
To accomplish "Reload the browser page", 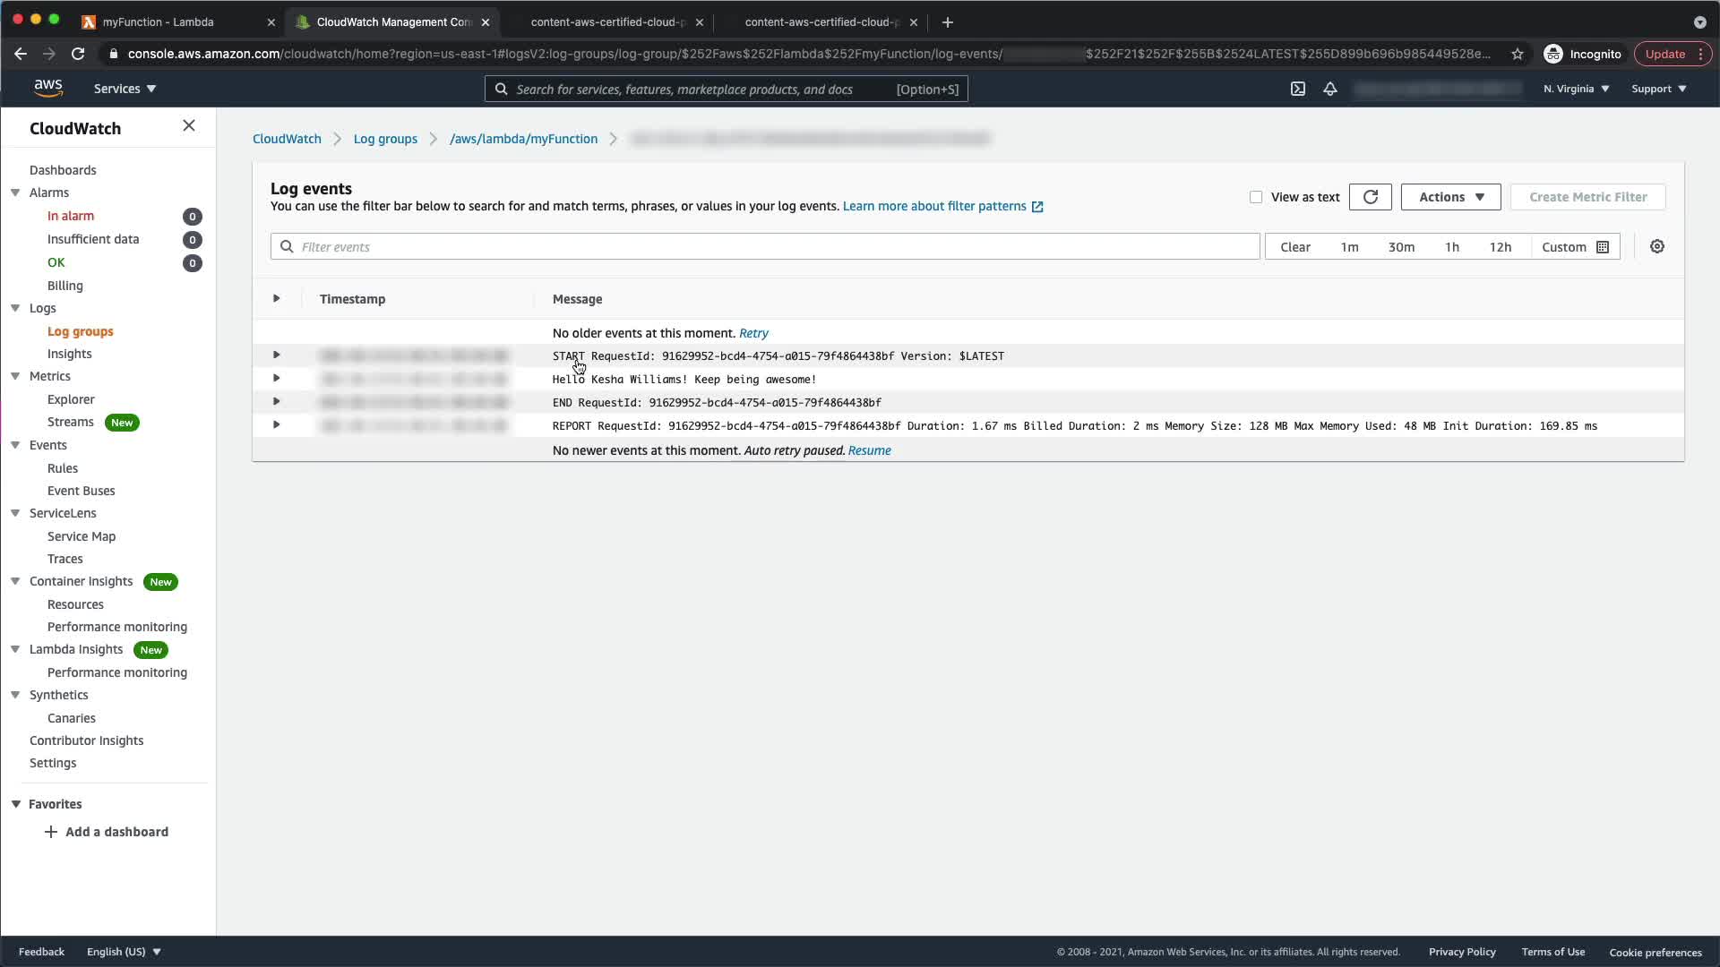I will 78,54.
